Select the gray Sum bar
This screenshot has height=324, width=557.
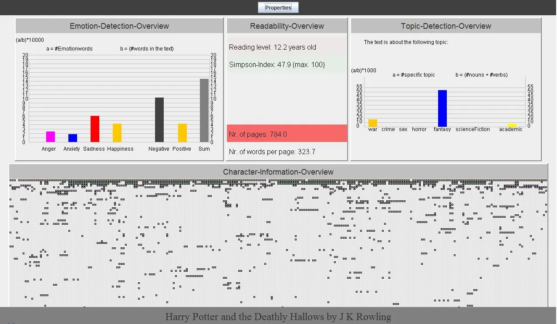click(x=204, y=110)
